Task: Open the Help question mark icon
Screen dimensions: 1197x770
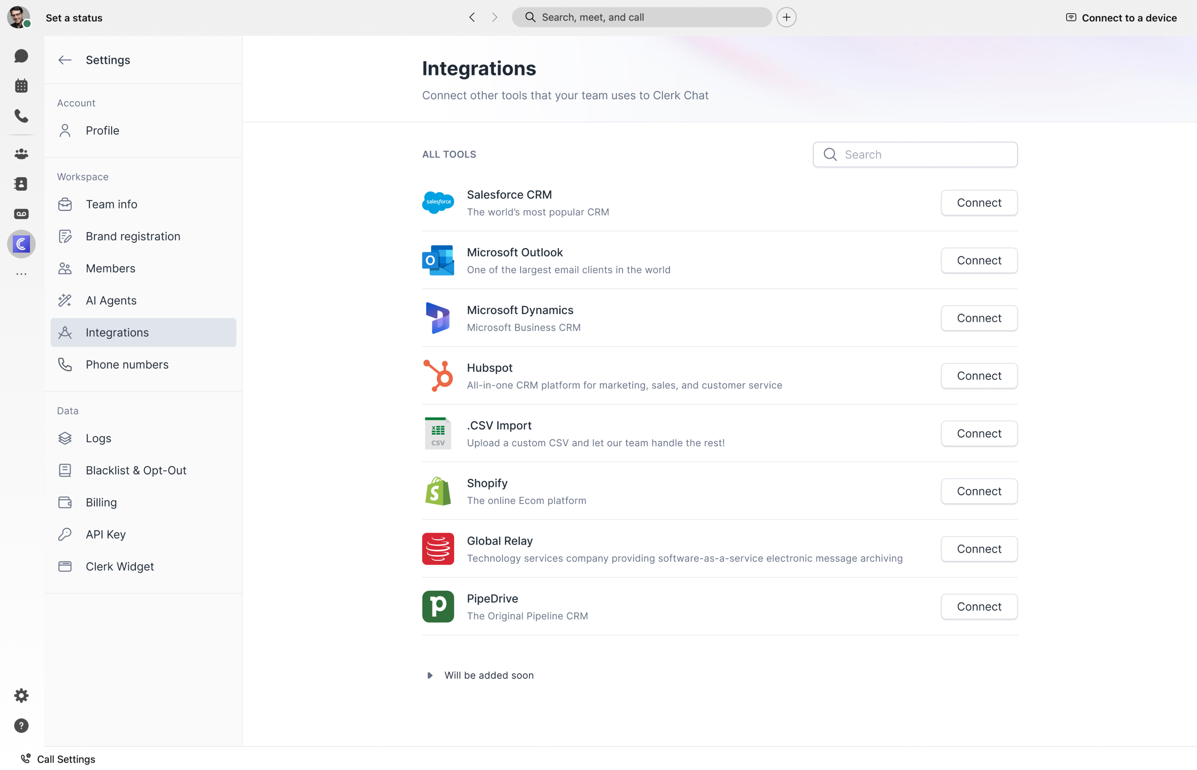Action: click(x=21, y=726)
